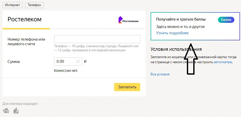Click the black arrow annotation
Image resolution: width=241 pixels, height=117 pixels.
(191, 59)
